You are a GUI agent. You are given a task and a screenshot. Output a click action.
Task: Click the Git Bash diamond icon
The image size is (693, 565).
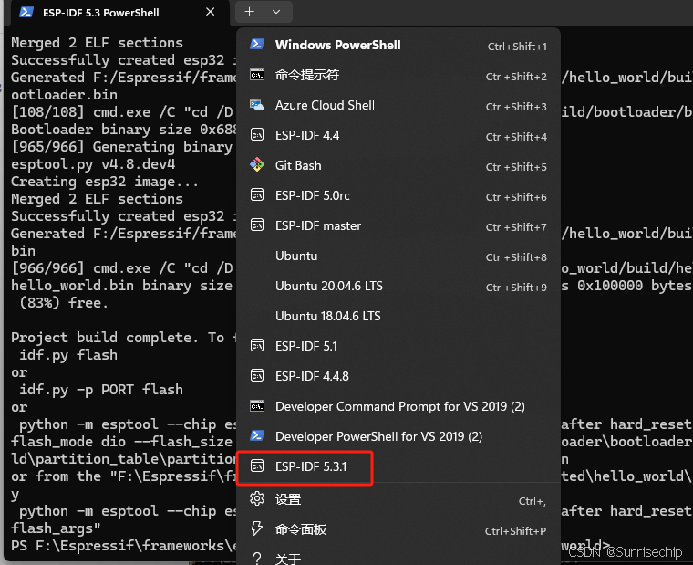point(257,165)
